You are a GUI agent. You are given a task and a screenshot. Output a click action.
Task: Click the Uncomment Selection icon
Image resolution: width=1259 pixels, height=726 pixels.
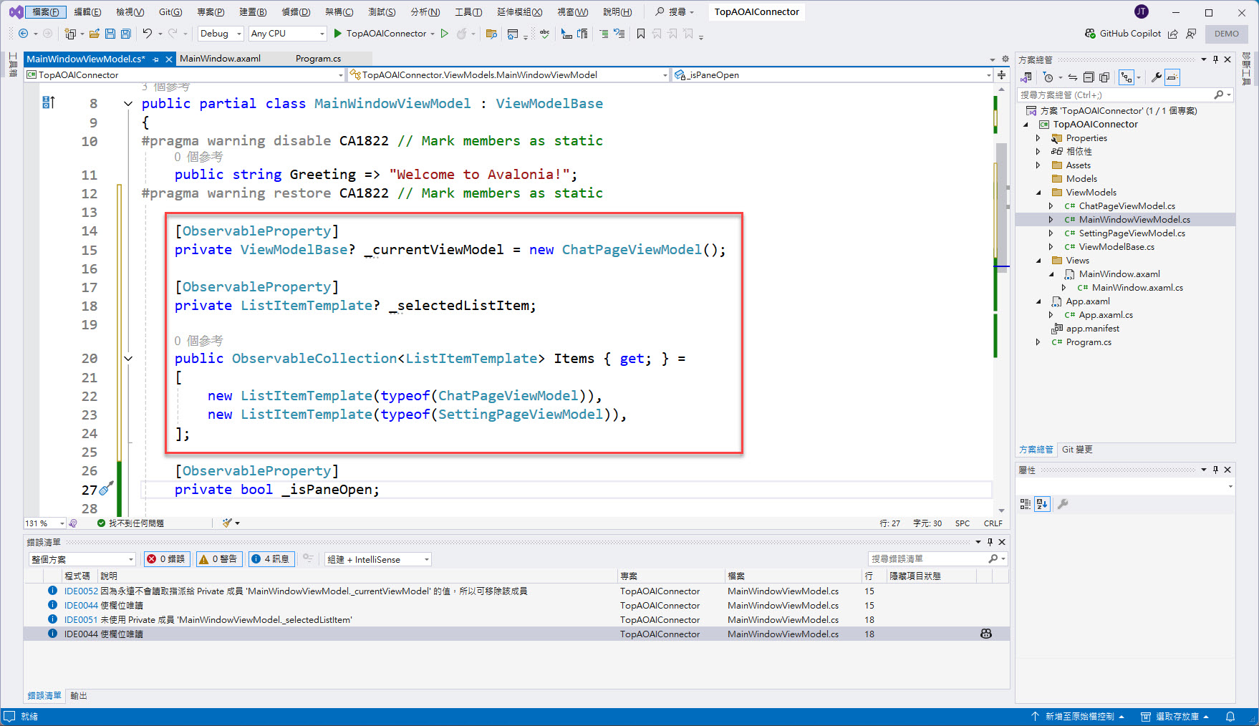[619, 34]
